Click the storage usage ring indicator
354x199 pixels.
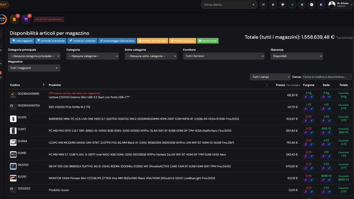pos(2,19)
